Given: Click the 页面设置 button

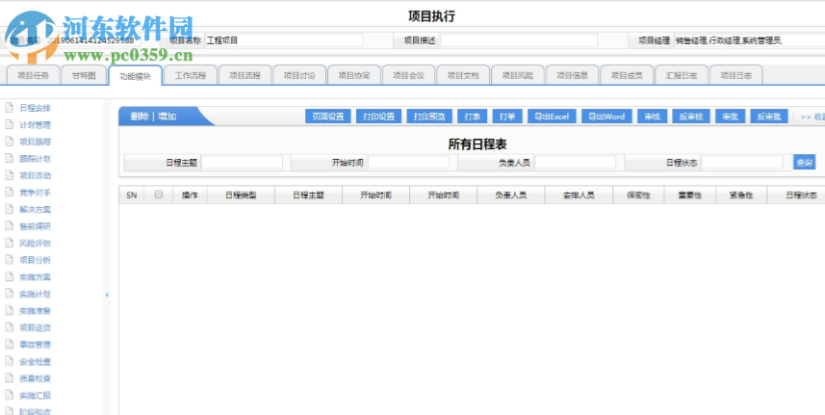Looking at the screenshot, I should [x=328, y=117].
